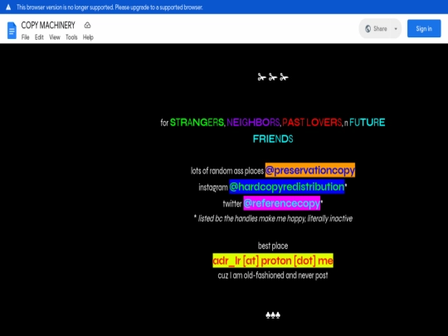
Task: Click the 'best place' text
Action: [x=273, y=246]
